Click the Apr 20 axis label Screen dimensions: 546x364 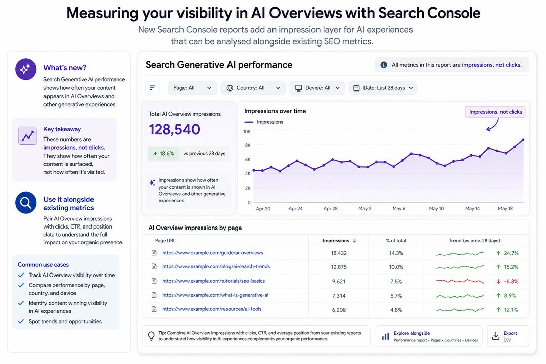tap(263, 209)
